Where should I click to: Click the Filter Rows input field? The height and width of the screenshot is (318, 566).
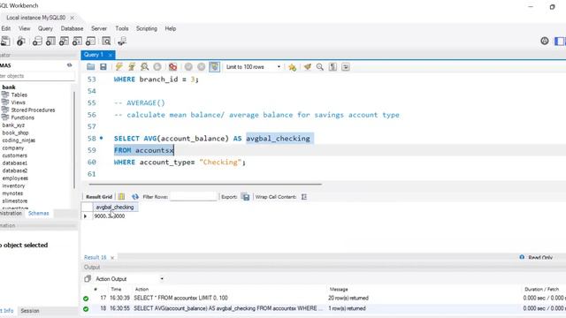(194, 196)
